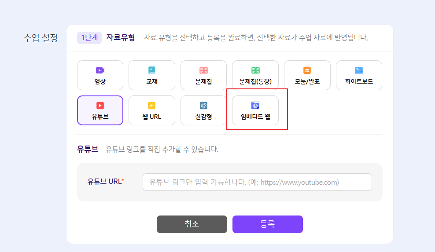Choose the 웹 URL link icon

point(152,106)
